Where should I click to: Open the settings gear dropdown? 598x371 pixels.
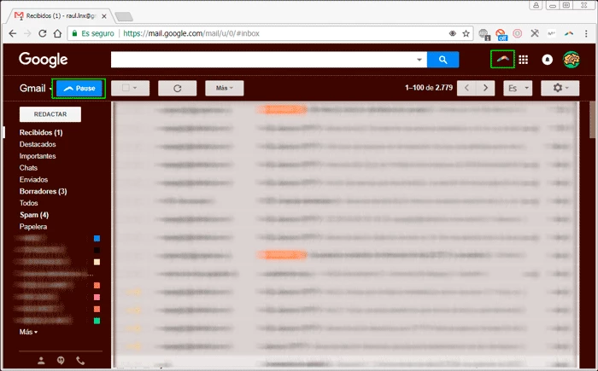coord(560,88)
